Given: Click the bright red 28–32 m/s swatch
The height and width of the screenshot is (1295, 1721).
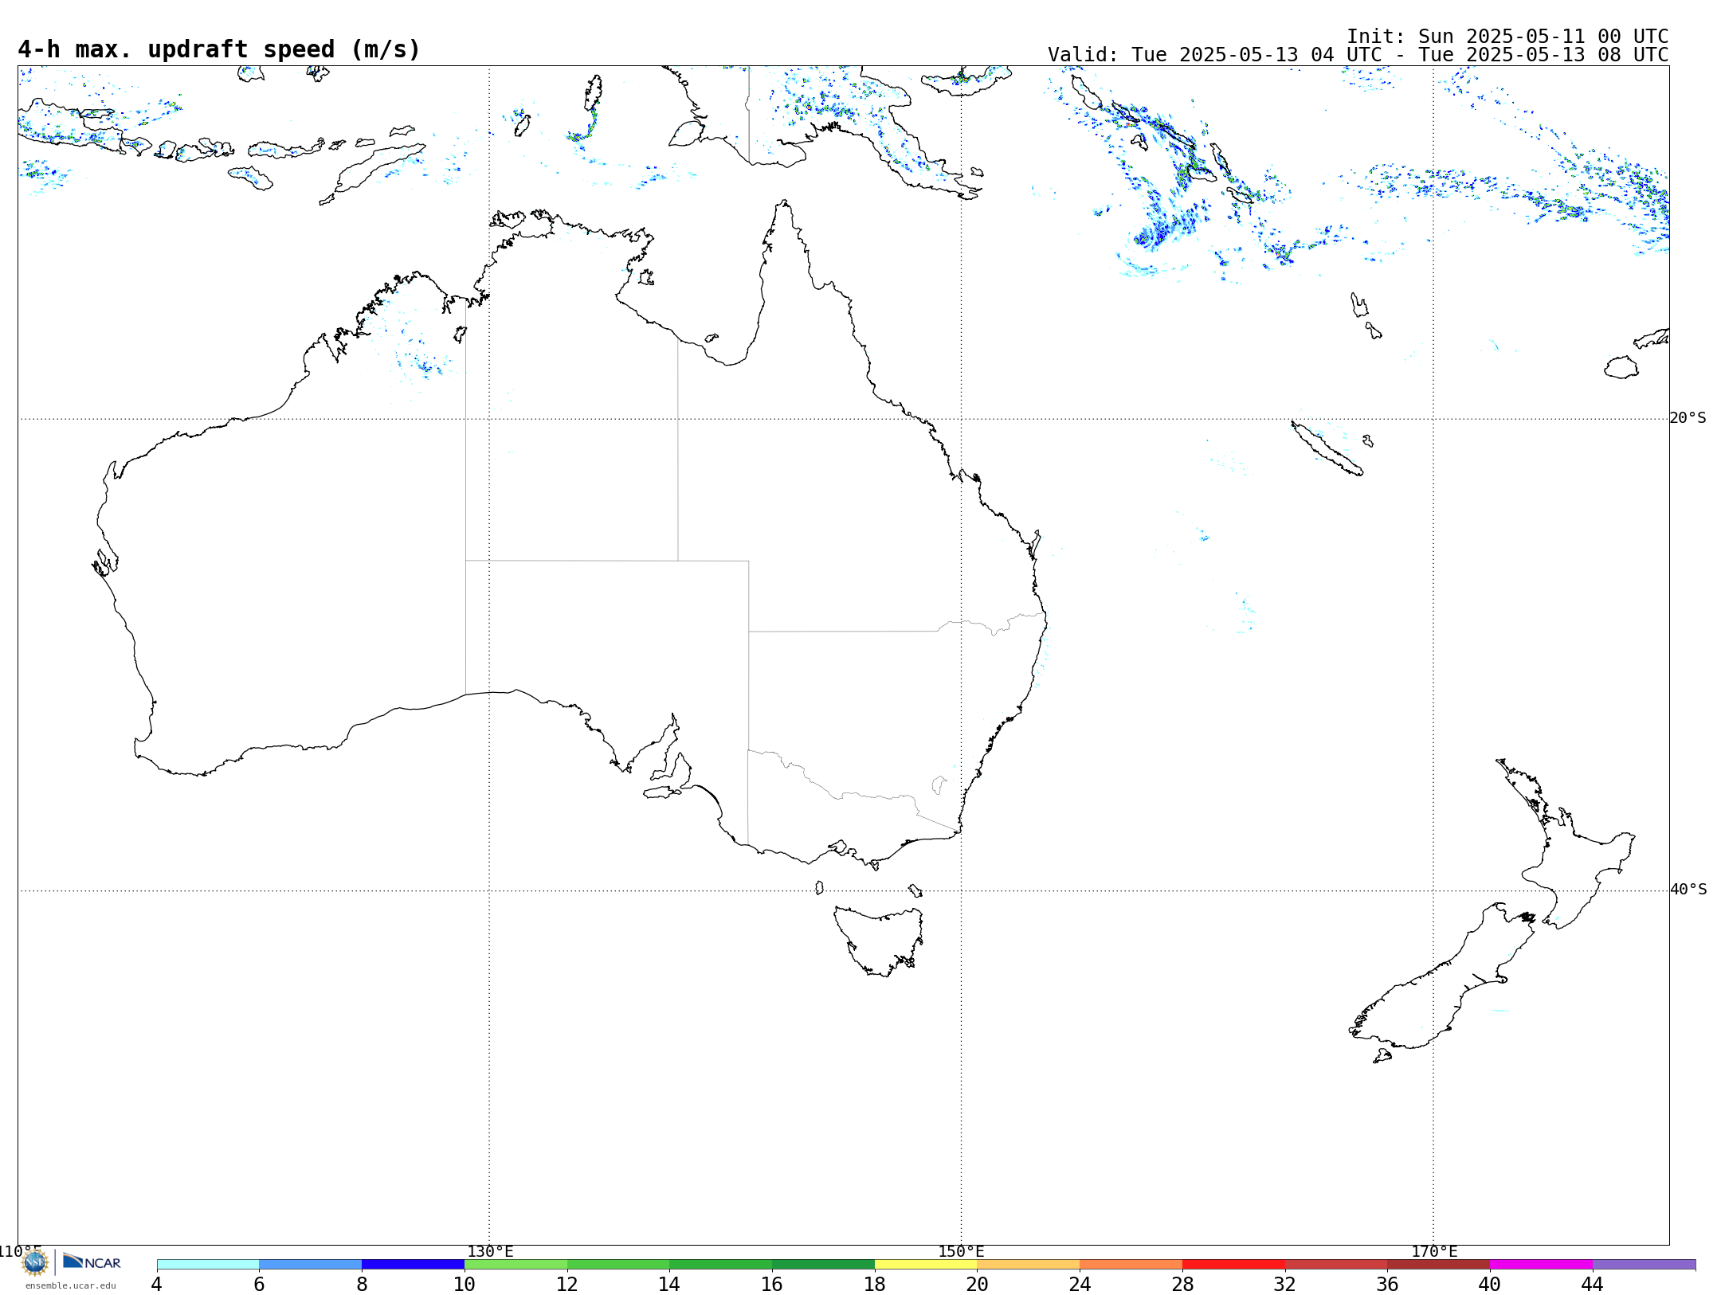Looking at the screenshot, I should [x=1233, y=1264].
